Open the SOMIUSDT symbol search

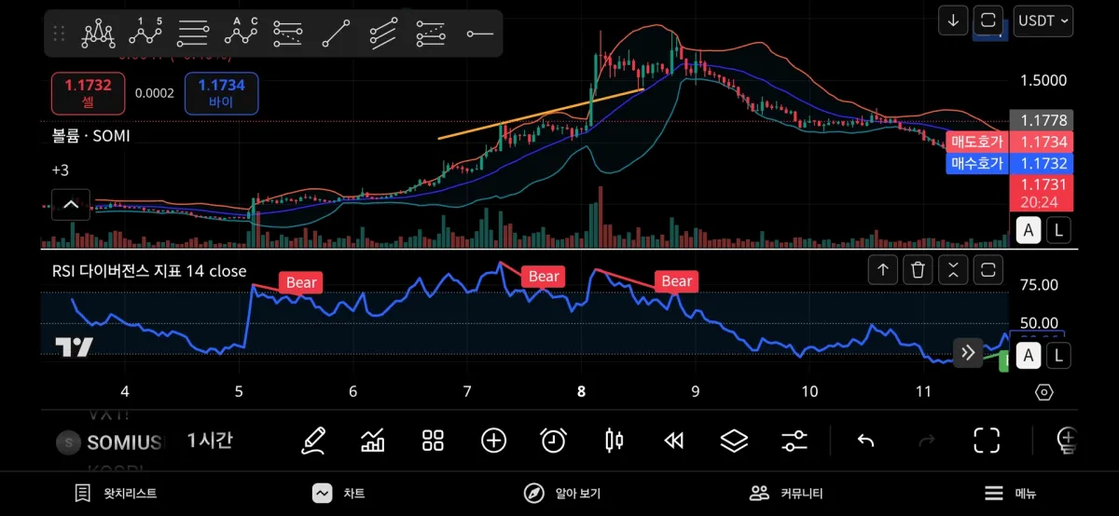click(109, 442)
